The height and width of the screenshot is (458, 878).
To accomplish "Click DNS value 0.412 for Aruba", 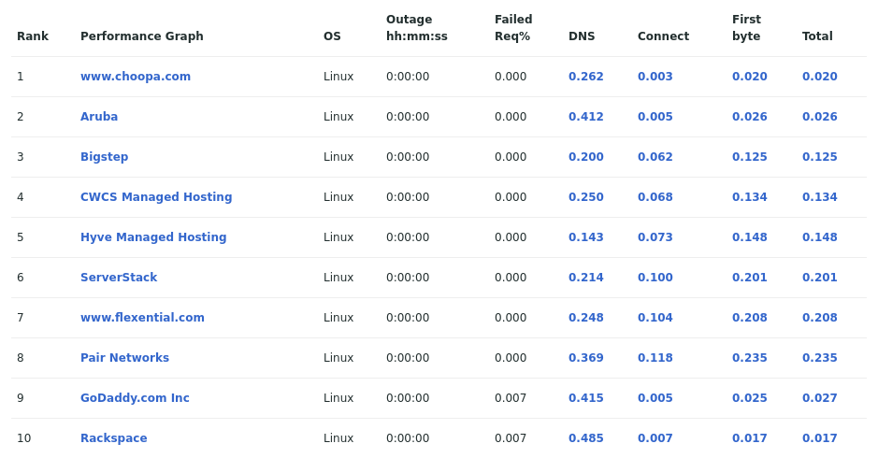I will pyautogui.click(x=585, y=117).
